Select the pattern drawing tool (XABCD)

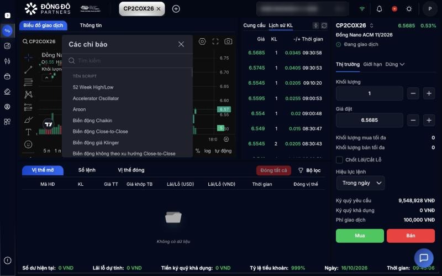pyautogui.click(x=28, y=94)
